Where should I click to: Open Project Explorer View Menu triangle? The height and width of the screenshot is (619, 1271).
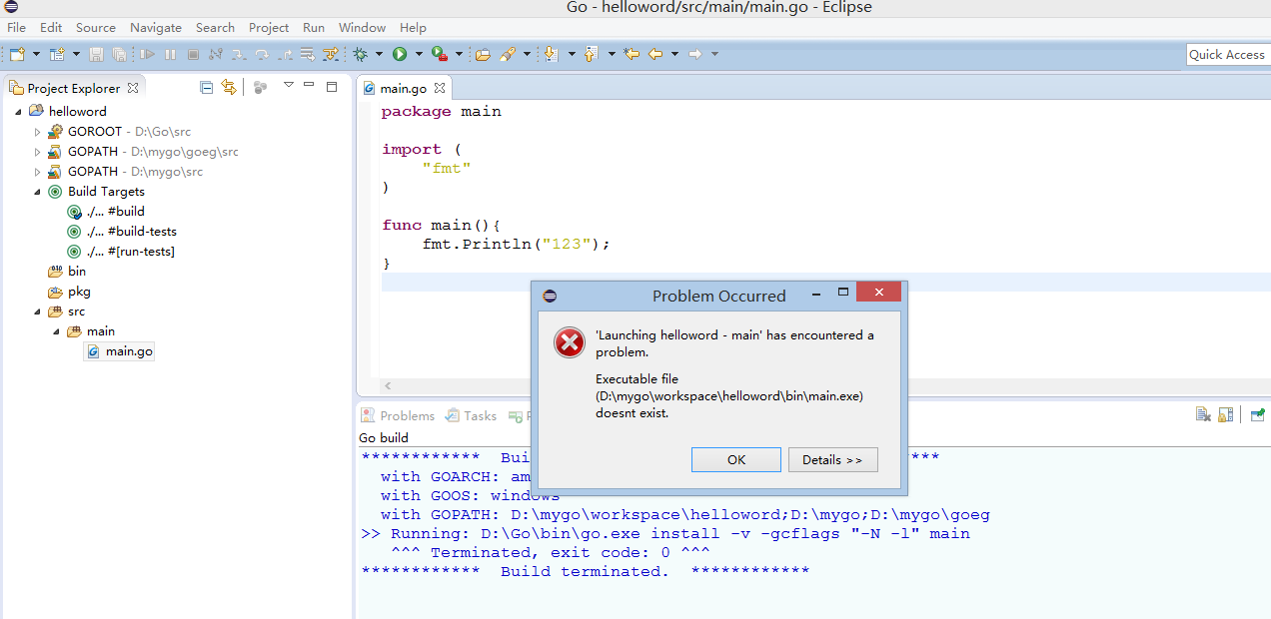point(288,85)
